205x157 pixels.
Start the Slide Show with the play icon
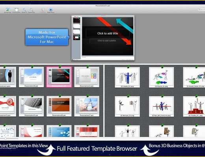click(x=50, y=10)
